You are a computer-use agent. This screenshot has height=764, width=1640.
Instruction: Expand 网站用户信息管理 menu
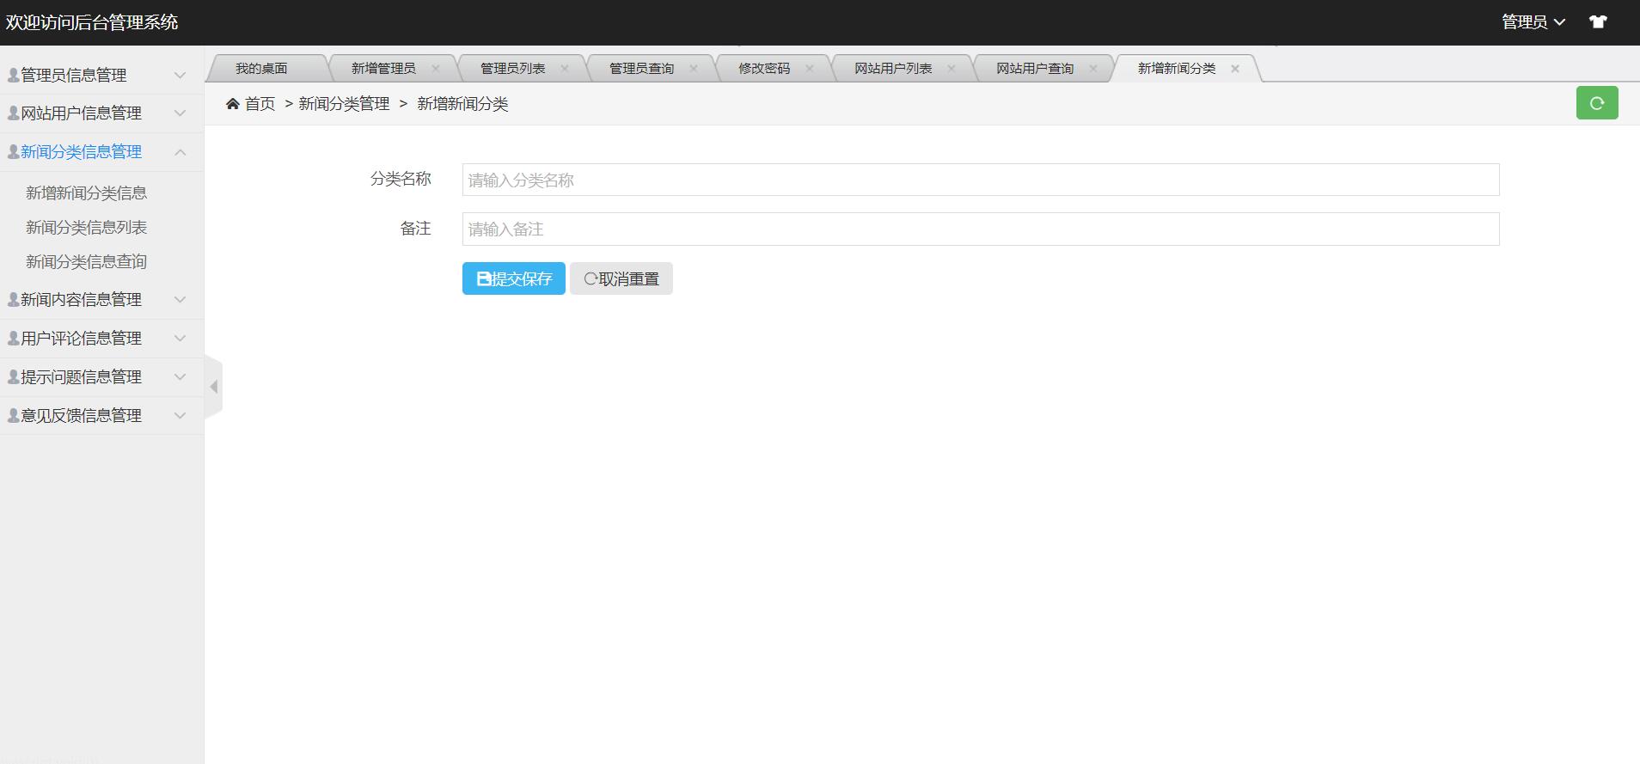101,113
